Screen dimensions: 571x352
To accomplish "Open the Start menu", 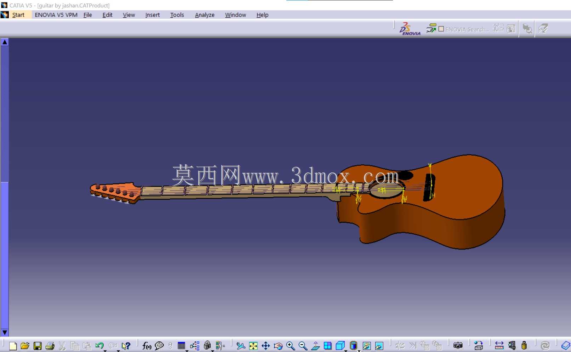I will point(18,15).
